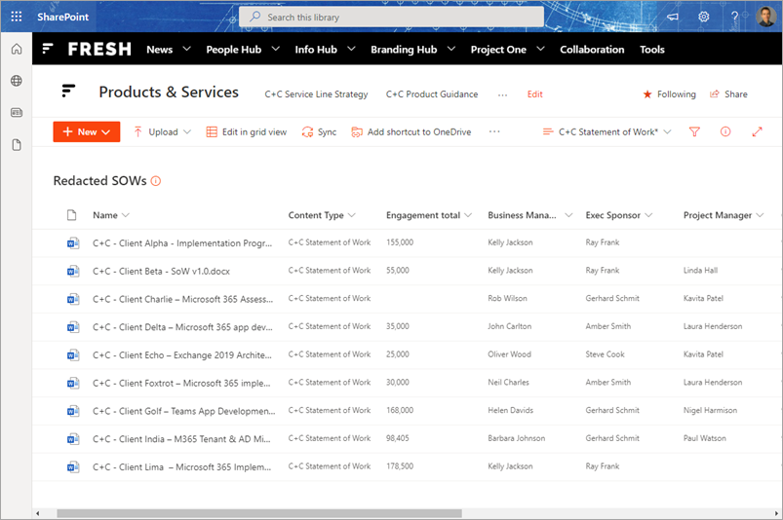The width and height of the screenshot is (783, 520).
Task: Expand the People Hub menu chevron
Action: click(276, 49)
